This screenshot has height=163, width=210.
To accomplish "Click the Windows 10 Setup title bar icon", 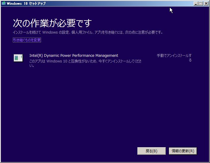I will (x=4, y=3).
